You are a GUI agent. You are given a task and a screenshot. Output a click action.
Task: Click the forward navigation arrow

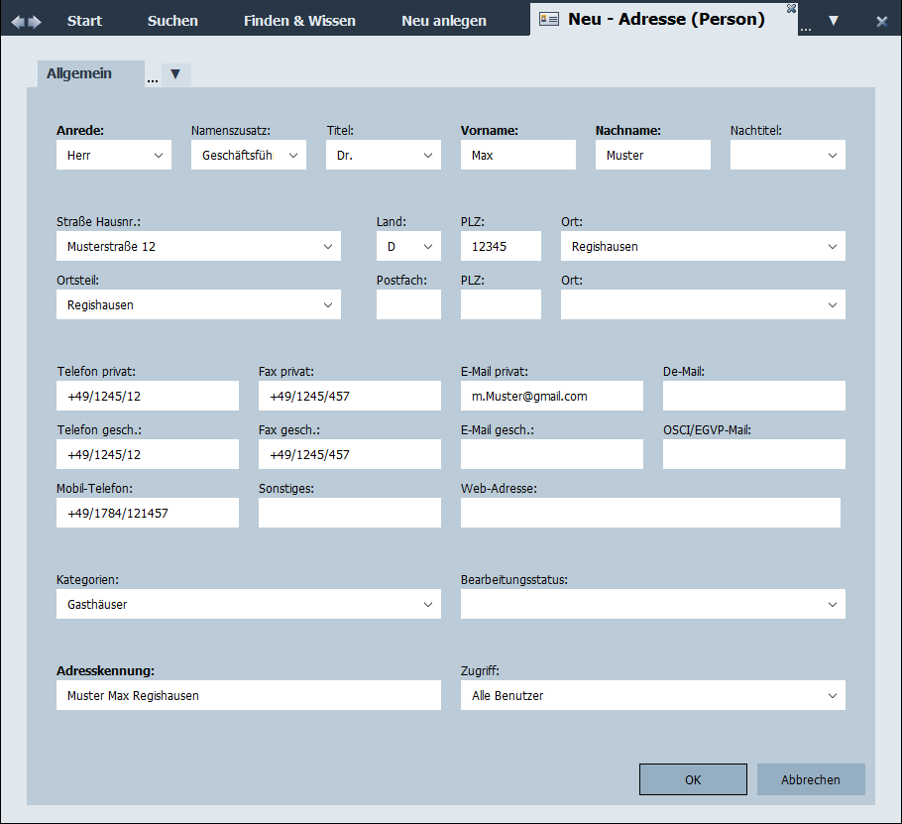coord(36,21)
